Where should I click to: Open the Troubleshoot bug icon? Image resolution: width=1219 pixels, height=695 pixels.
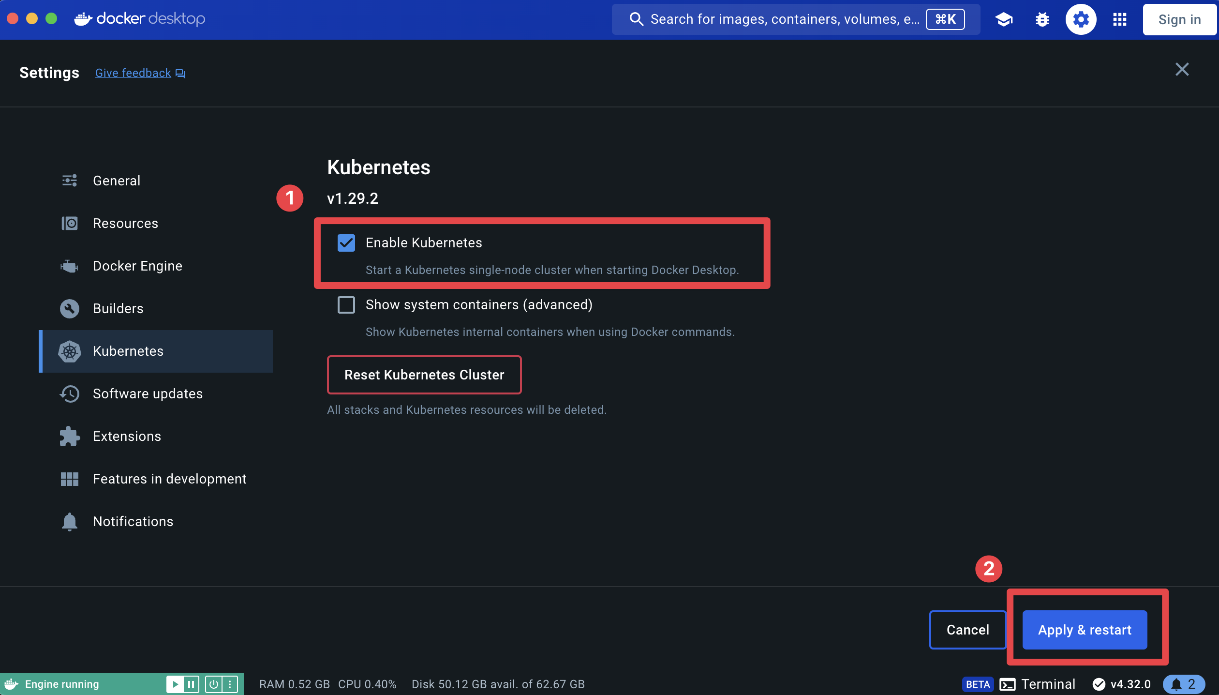click(x=1042, y=19)
